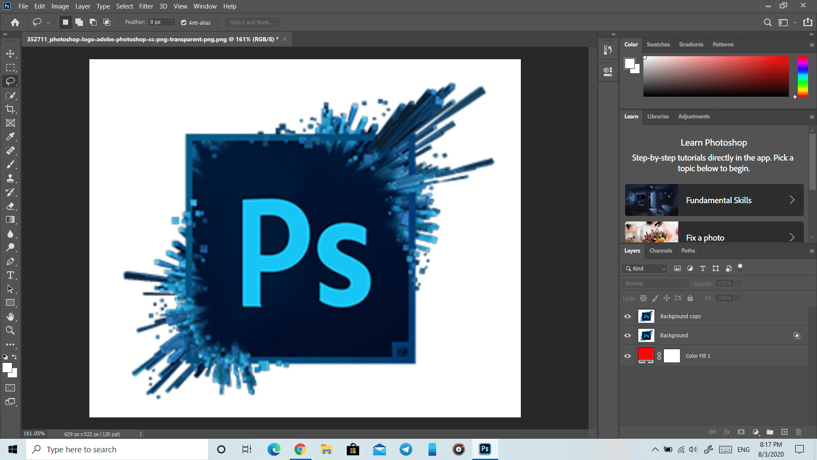Screen dimensions: 817x460
Task: Hide the Color Fill 1 layer
Action: (x=627, y=356)
